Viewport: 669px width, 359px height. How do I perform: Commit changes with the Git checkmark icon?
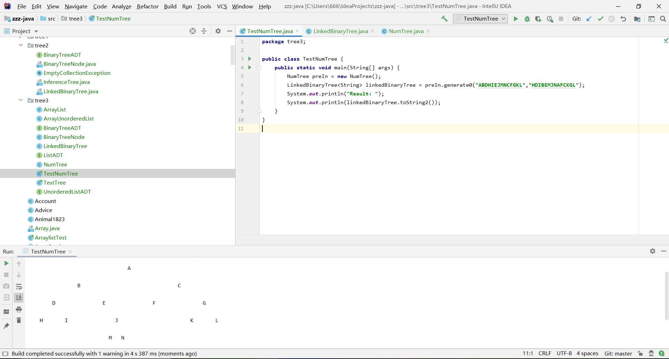point(600,19)
